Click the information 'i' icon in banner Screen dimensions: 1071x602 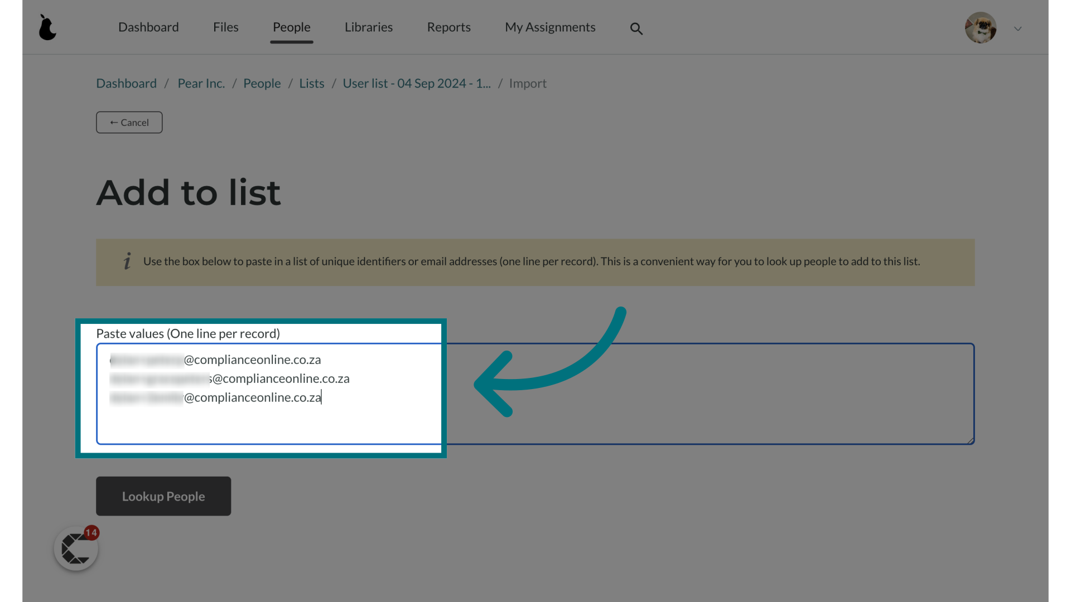click(127, 261)
